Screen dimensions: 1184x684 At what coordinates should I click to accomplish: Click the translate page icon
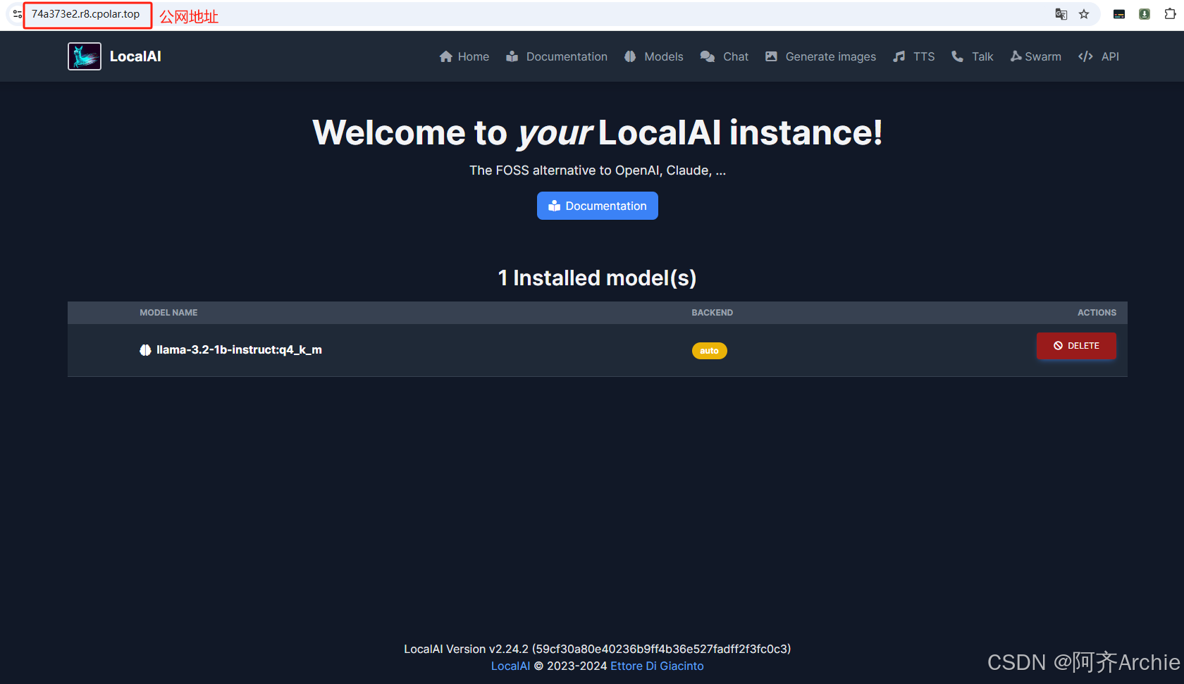[1061, 14]
